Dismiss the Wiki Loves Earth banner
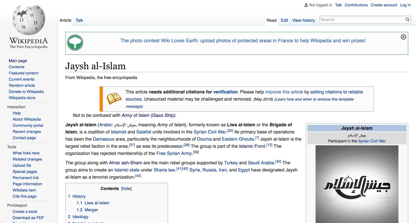The height and width of the screenshot is (223, 416). click(403, 37)
